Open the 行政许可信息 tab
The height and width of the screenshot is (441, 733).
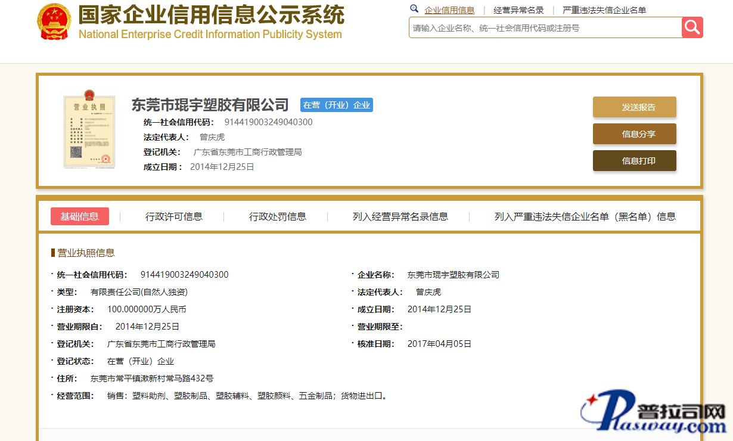[x=173, y=216]
